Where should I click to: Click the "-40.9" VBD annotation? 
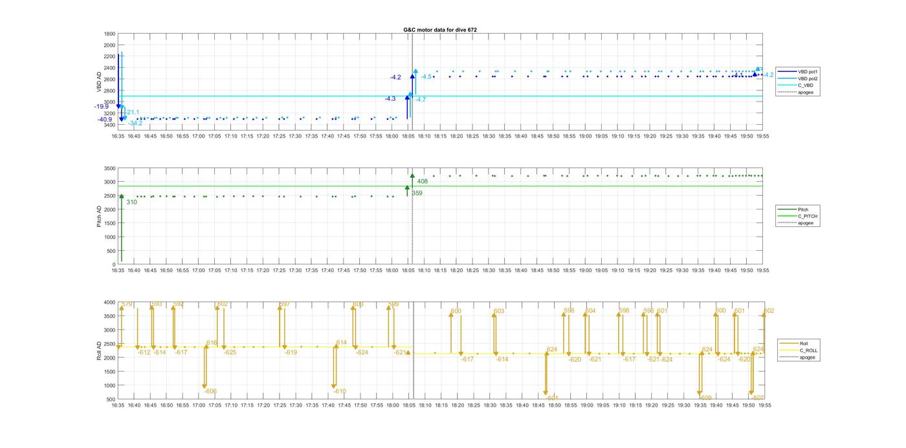click(x=105, y=120)
